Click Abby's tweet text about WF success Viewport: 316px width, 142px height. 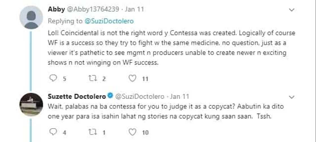coord(171,48)
